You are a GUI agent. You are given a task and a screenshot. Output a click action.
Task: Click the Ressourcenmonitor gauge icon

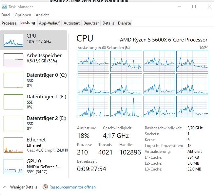[x=45, y=187]
